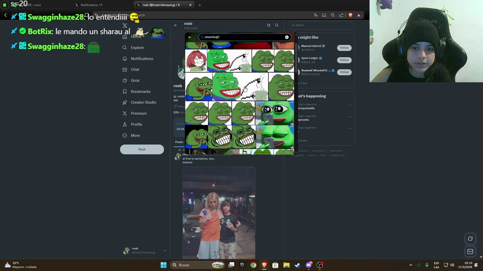The image size is (483, 271).
Task: Open OBS Studio from the taskbar
Action: click(320, 265)
